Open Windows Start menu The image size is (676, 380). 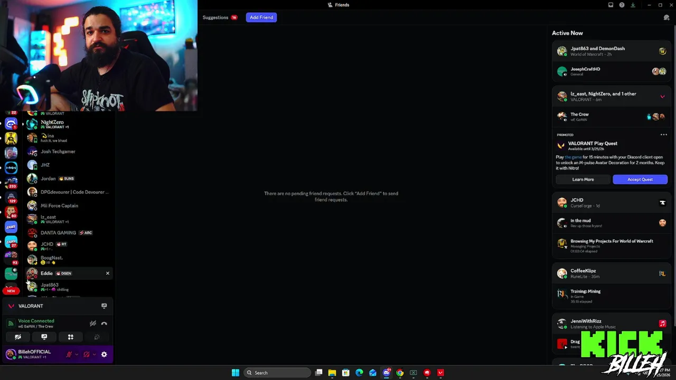coord(235,373)
